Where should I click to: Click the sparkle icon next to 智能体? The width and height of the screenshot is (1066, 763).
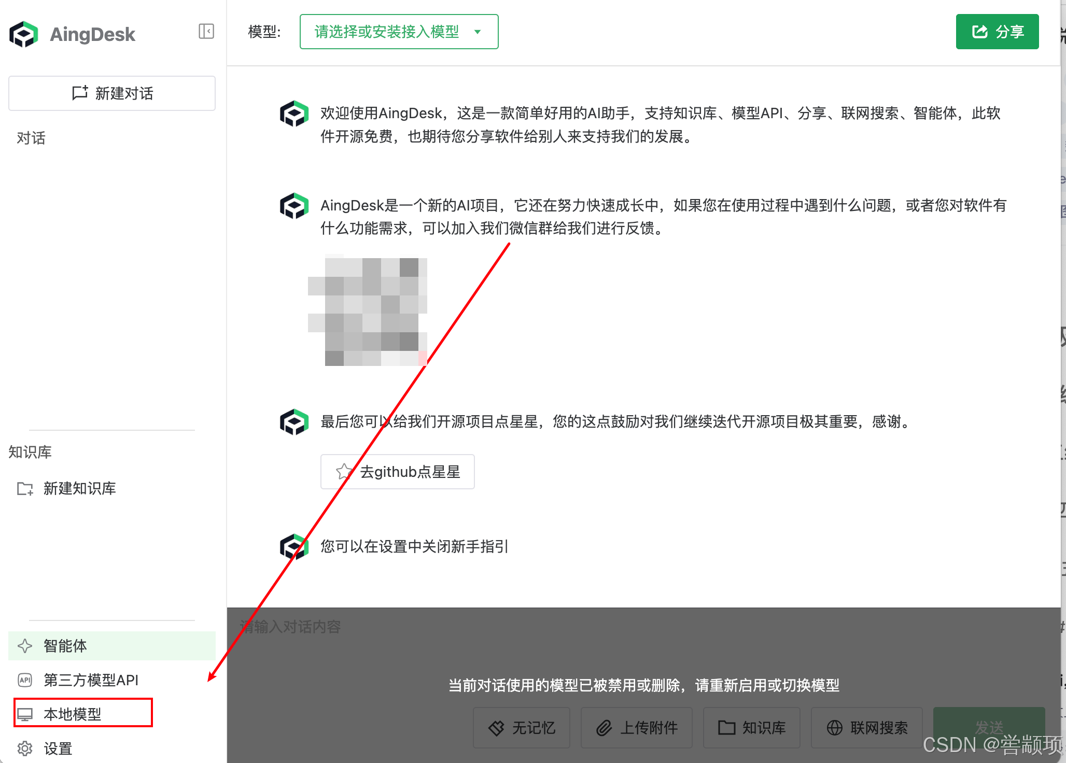25,646
